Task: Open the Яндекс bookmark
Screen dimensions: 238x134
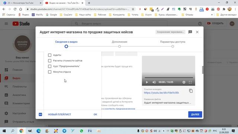Action: click(x=24, y=15)
